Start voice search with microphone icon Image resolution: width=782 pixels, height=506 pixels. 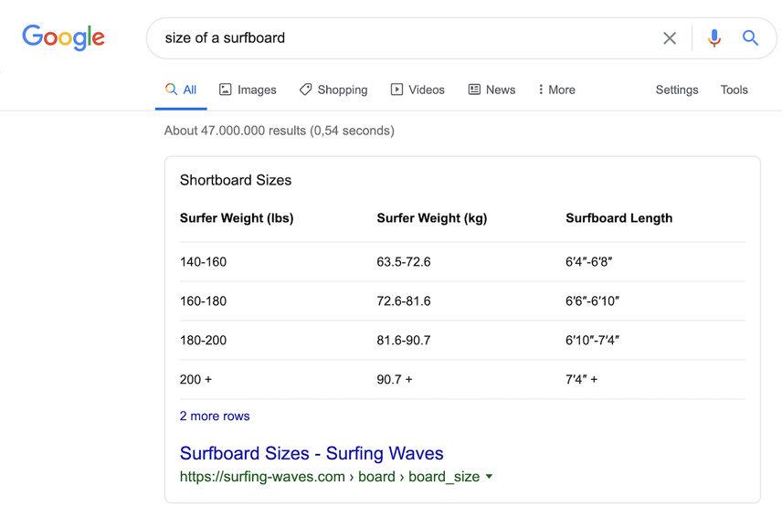coord(714,38)
